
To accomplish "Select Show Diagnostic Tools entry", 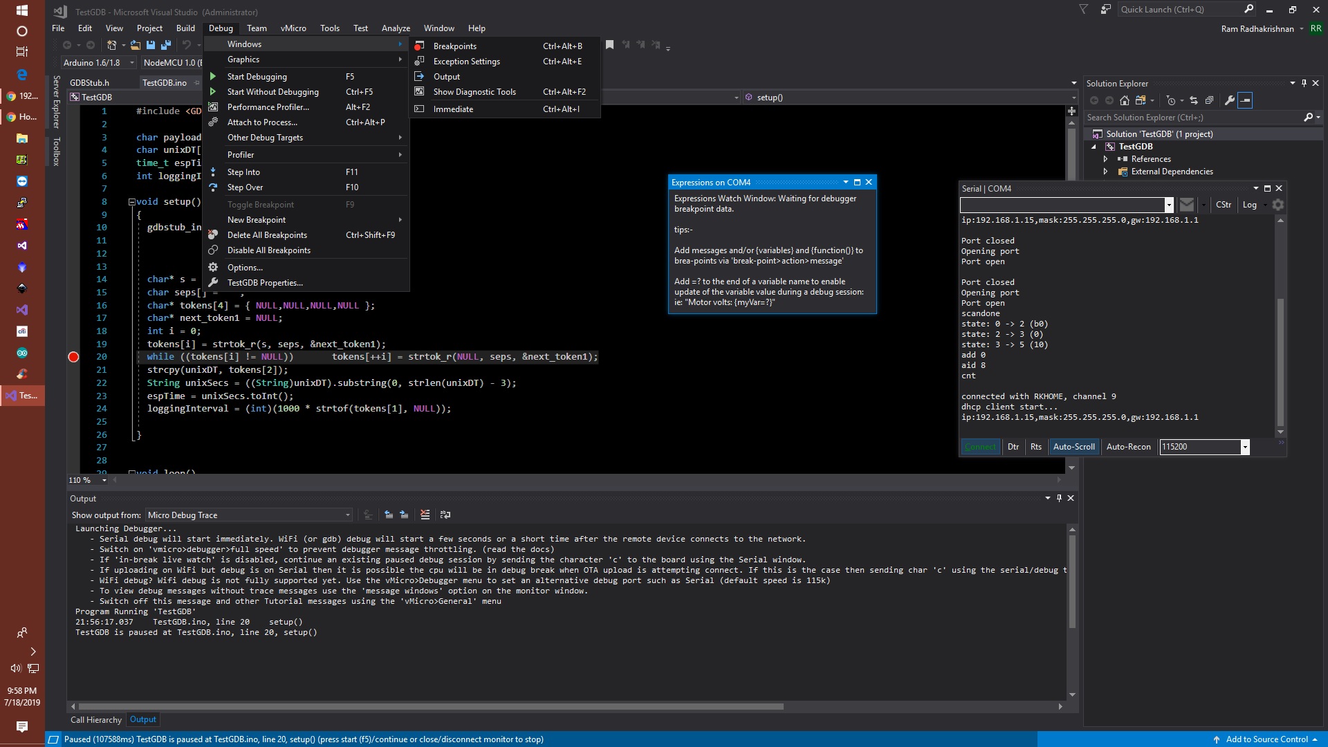I will point(505,92).
